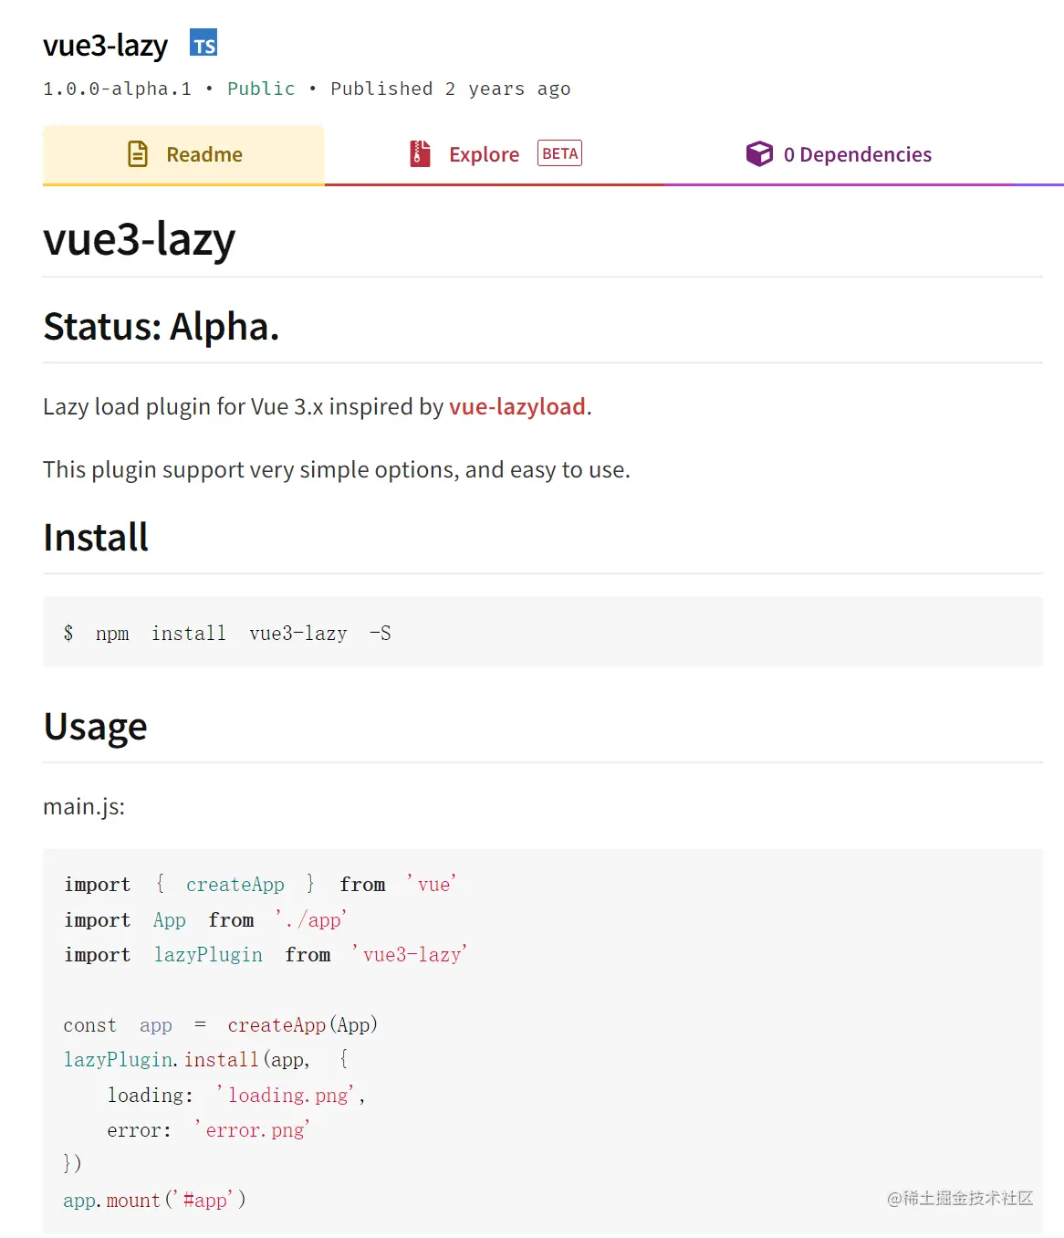Click the 1.0.0-alpha.1 version text
The height and width of the screenshot is (1238, 1064).
click(118, 89)
